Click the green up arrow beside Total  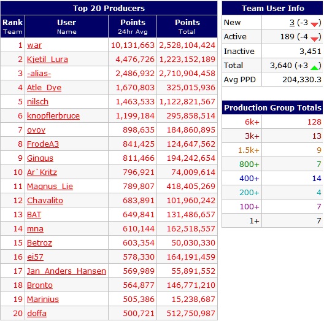click(x=314, y=68)
